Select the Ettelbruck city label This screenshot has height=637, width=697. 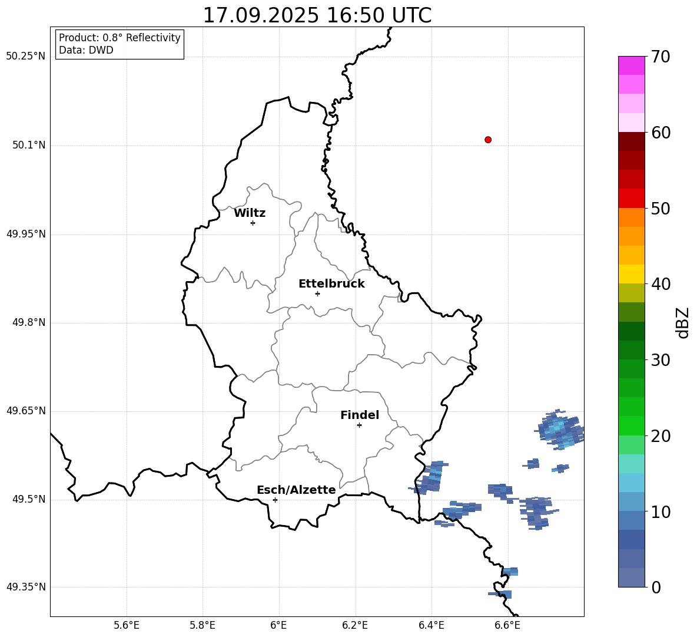click(x=331, y=284)
